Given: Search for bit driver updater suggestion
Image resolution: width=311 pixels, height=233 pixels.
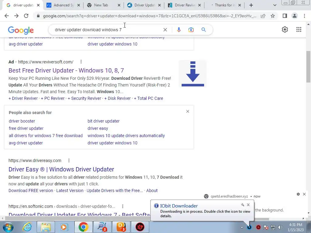Looking at the screenshot, I should pos(104,121).
